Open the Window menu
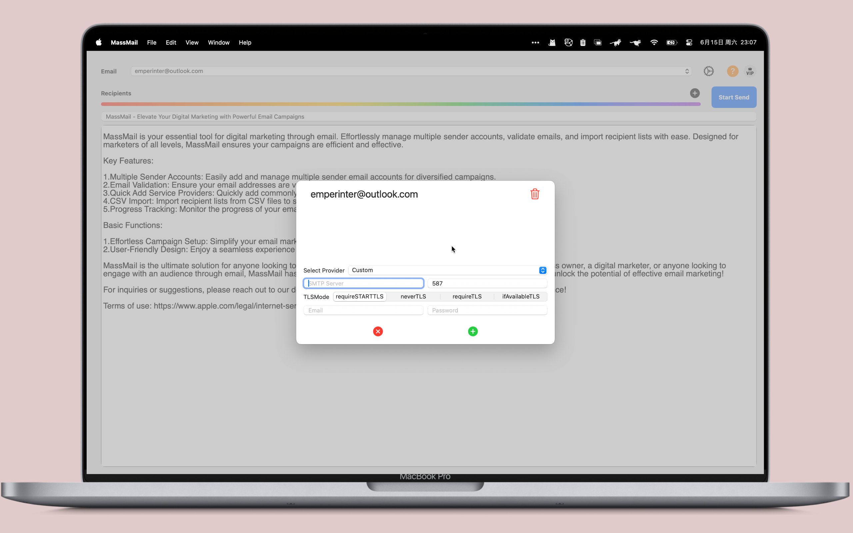Viewport: 853px width, 533px height. (219, 43)
